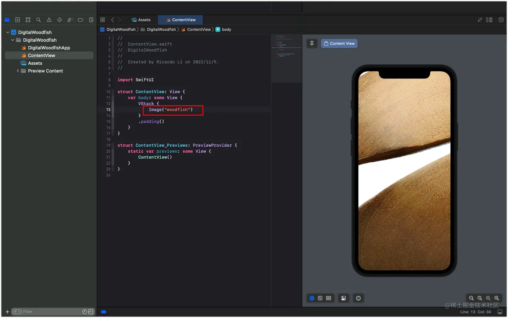Click the Content View preview button
Image resolution: width=508 pixels, height=318 pixels.
339,43
